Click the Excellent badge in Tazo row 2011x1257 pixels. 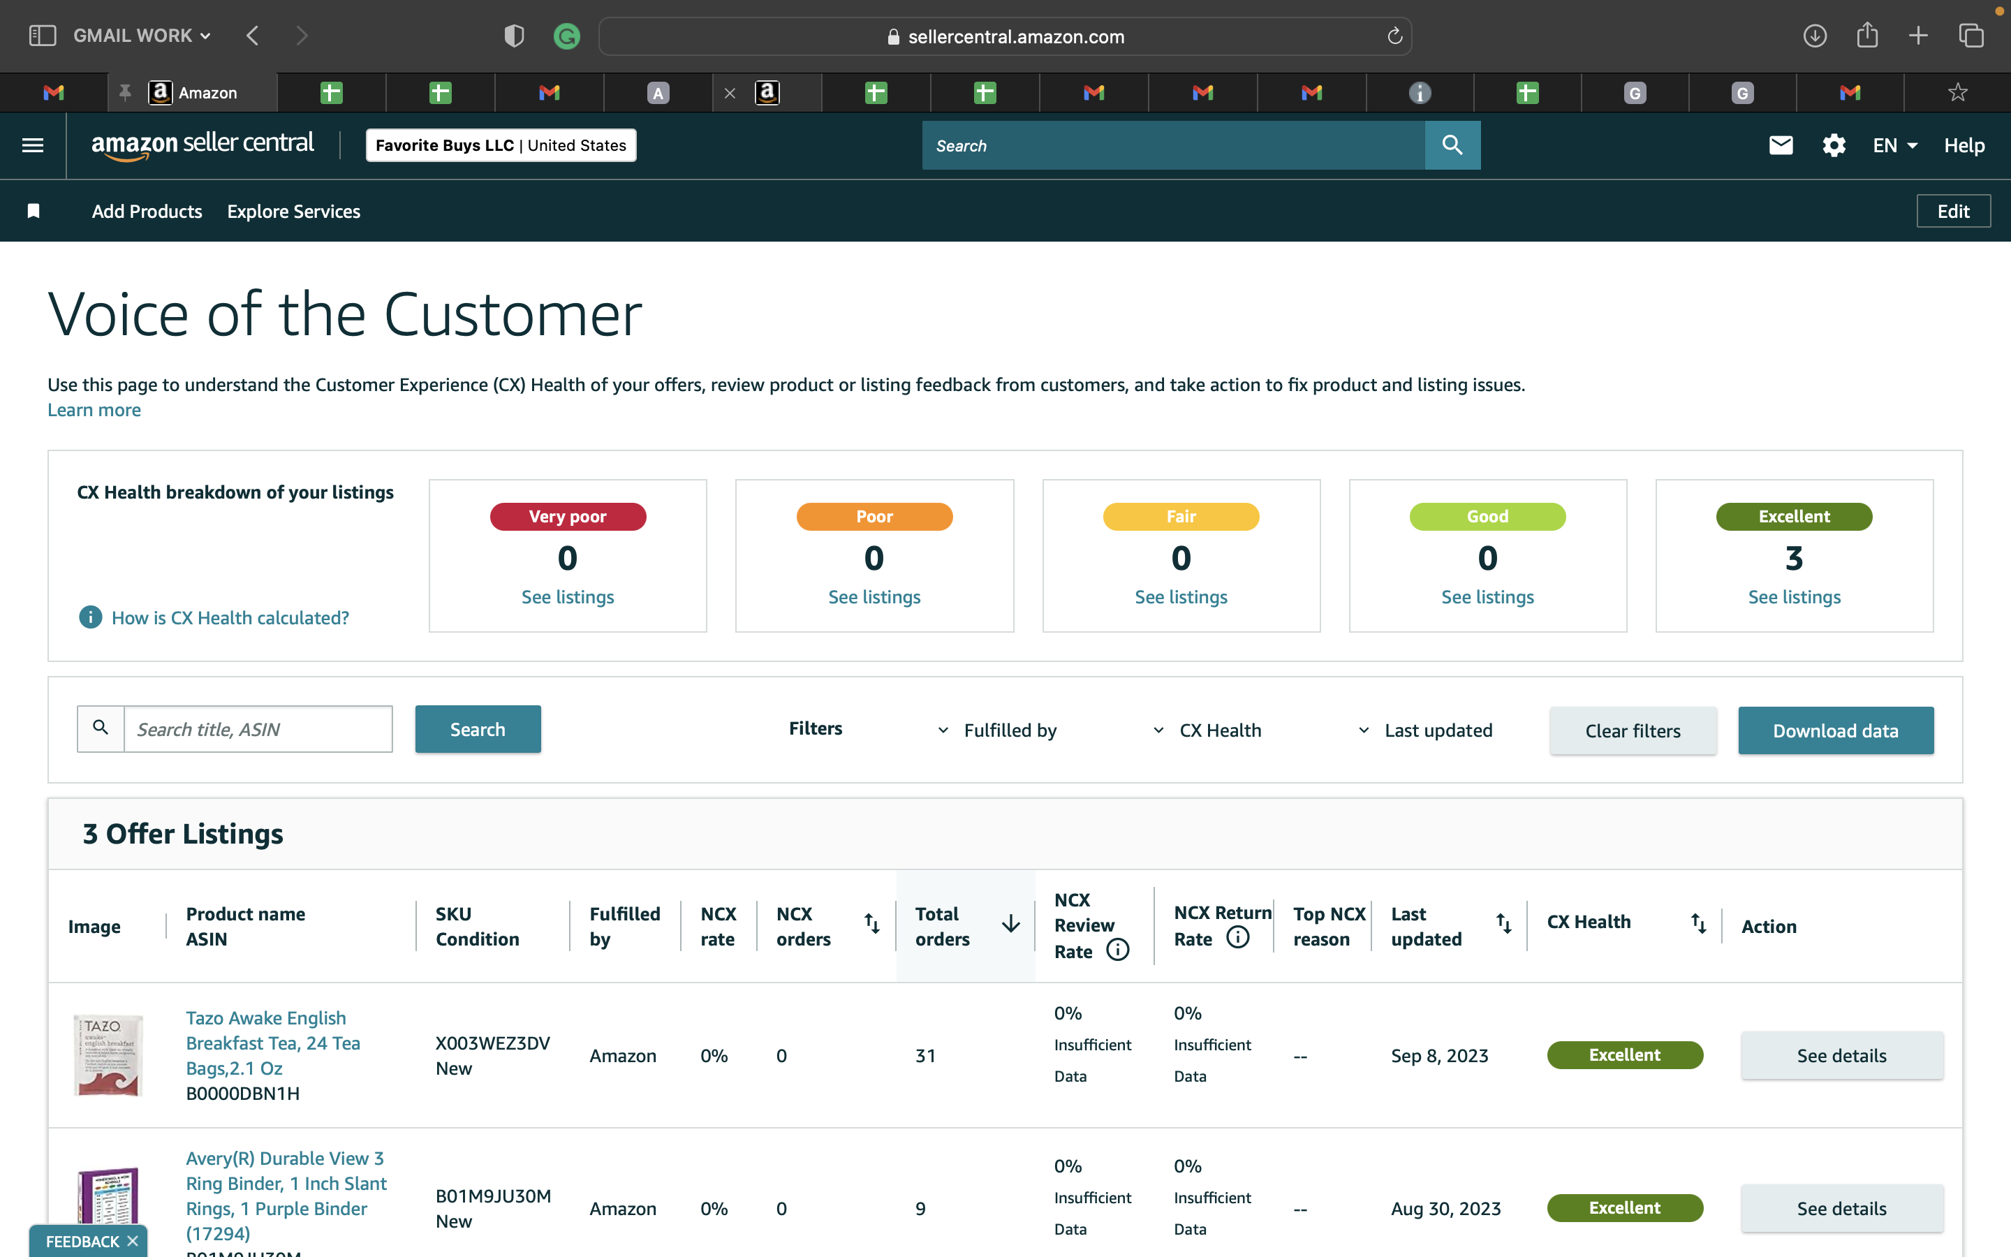click(1625, 1055)
